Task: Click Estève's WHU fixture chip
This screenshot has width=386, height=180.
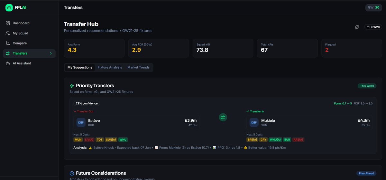Action: [123, 140]
